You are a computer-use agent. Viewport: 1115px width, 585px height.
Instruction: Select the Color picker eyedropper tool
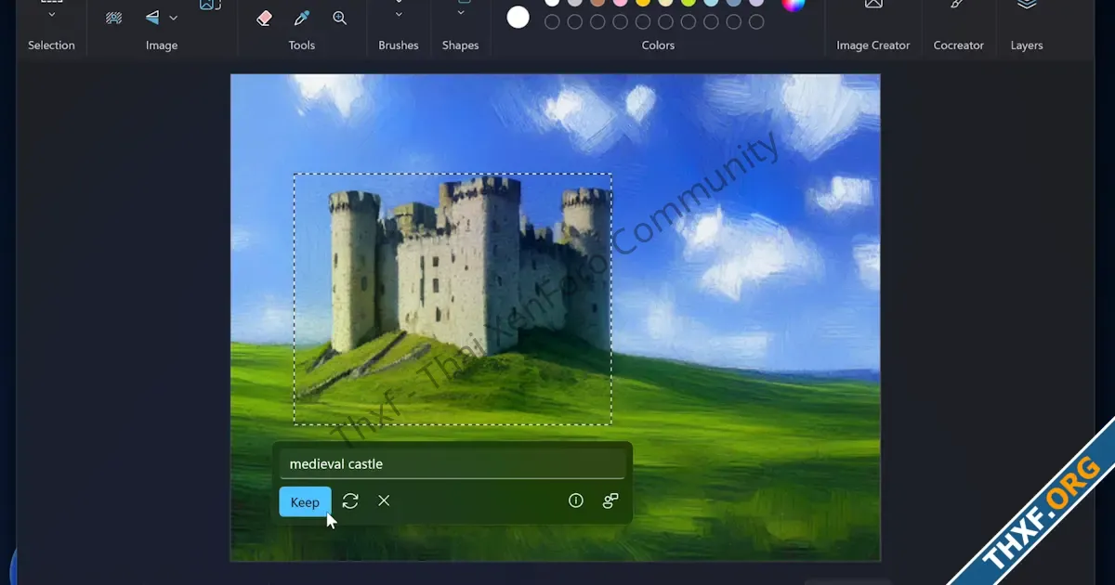302,18
